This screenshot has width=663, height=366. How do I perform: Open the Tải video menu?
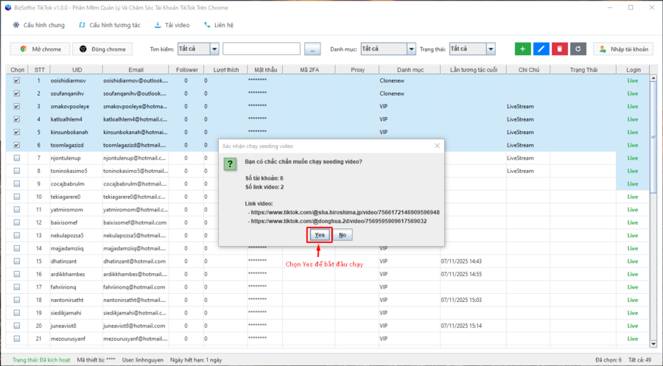[x=172, y=24]
